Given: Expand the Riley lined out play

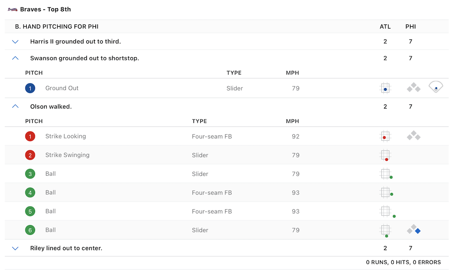Looking at the screenshot, I should click(x=15, y=248).
